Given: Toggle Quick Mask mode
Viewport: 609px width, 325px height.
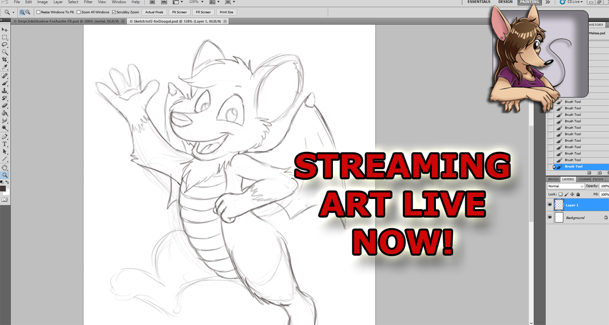Looking at the screenshot, I should (5, 199).
